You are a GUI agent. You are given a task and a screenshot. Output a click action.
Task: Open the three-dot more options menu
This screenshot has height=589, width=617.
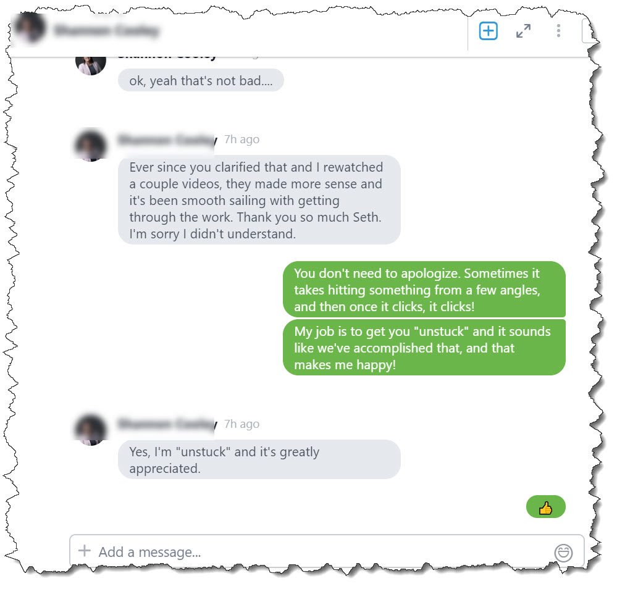(558, 31)
